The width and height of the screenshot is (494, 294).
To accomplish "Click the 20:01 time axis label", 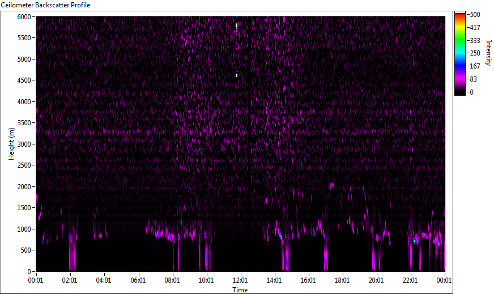I will pyautogui.click(x=376, y=280).
